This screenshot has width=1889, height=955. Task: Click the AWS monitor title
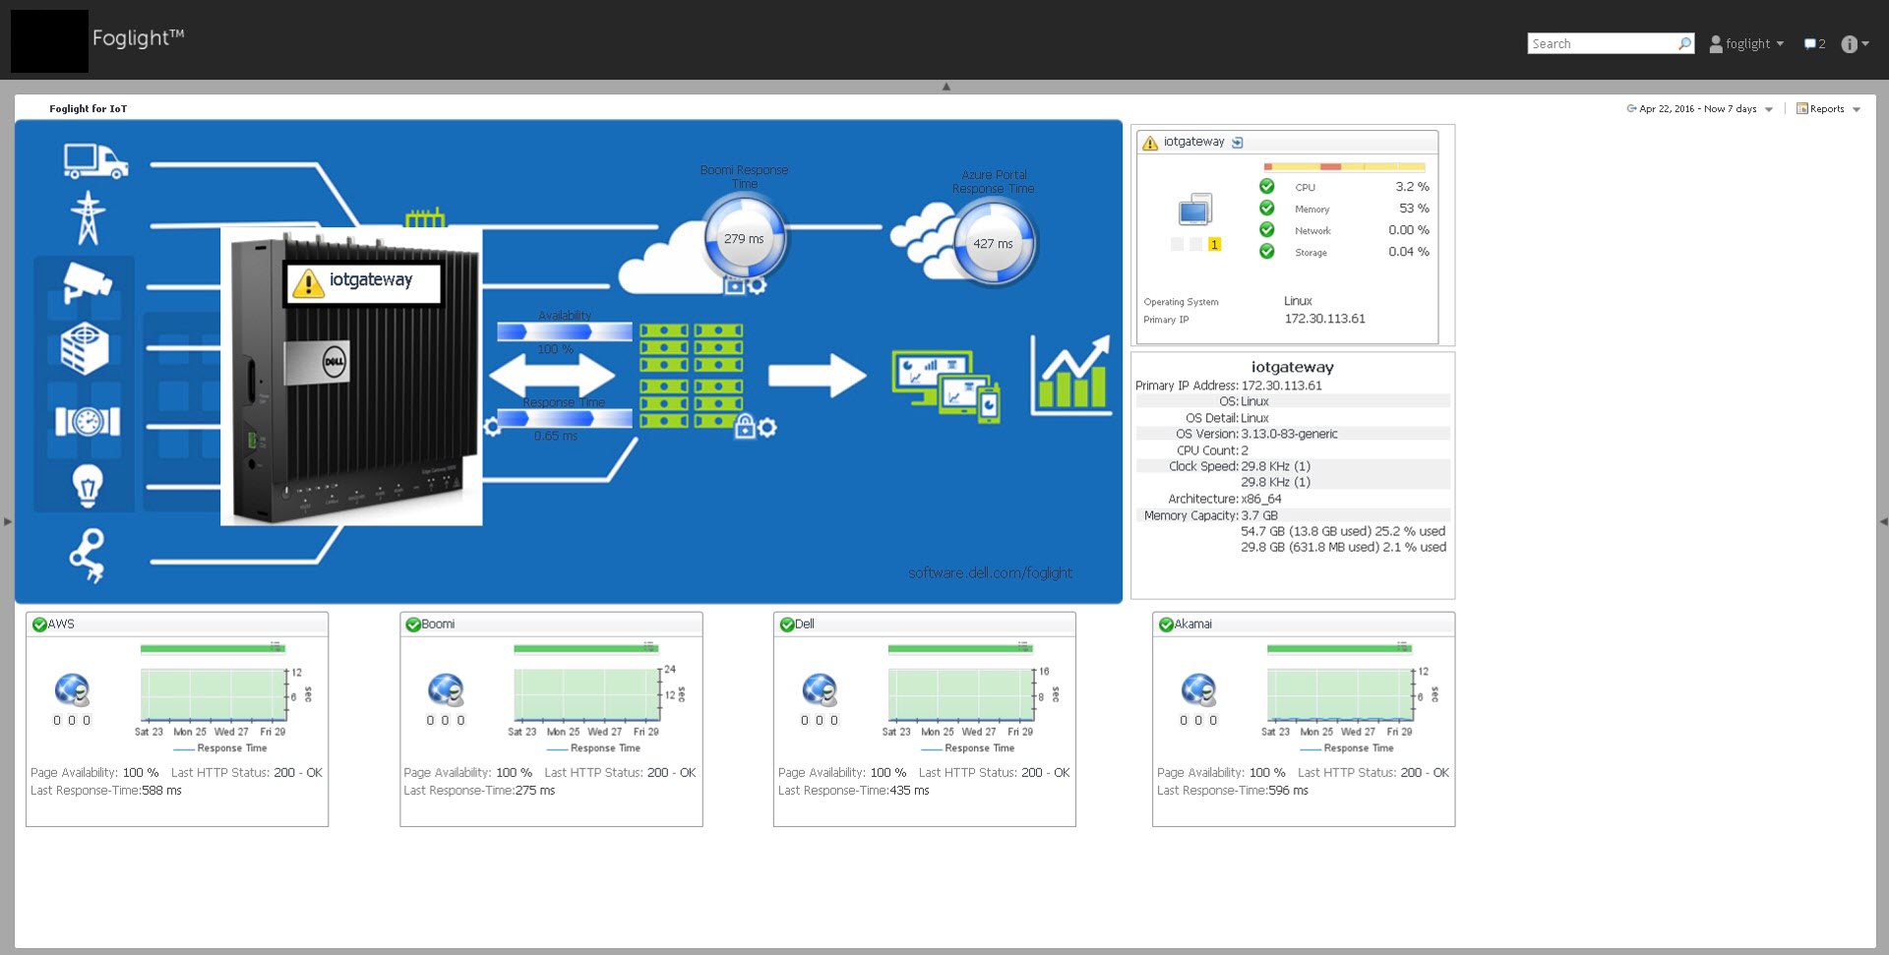click(x=61, y=624)
